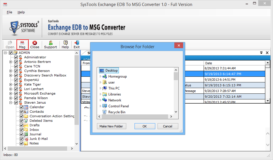Screen dimensions: 273x160
Task: Collapse the ADMIN tree node
Action: pyautogui.click(x=5, y=53)
